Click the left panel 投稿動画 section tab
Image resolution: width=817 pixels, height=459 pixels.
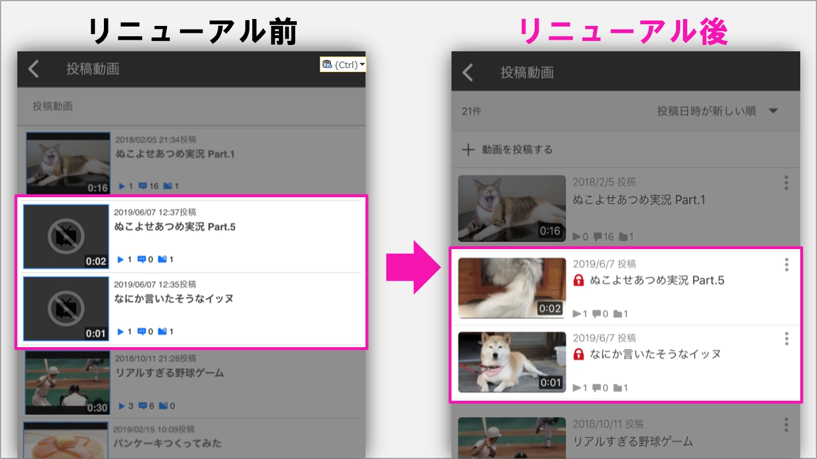53,107
